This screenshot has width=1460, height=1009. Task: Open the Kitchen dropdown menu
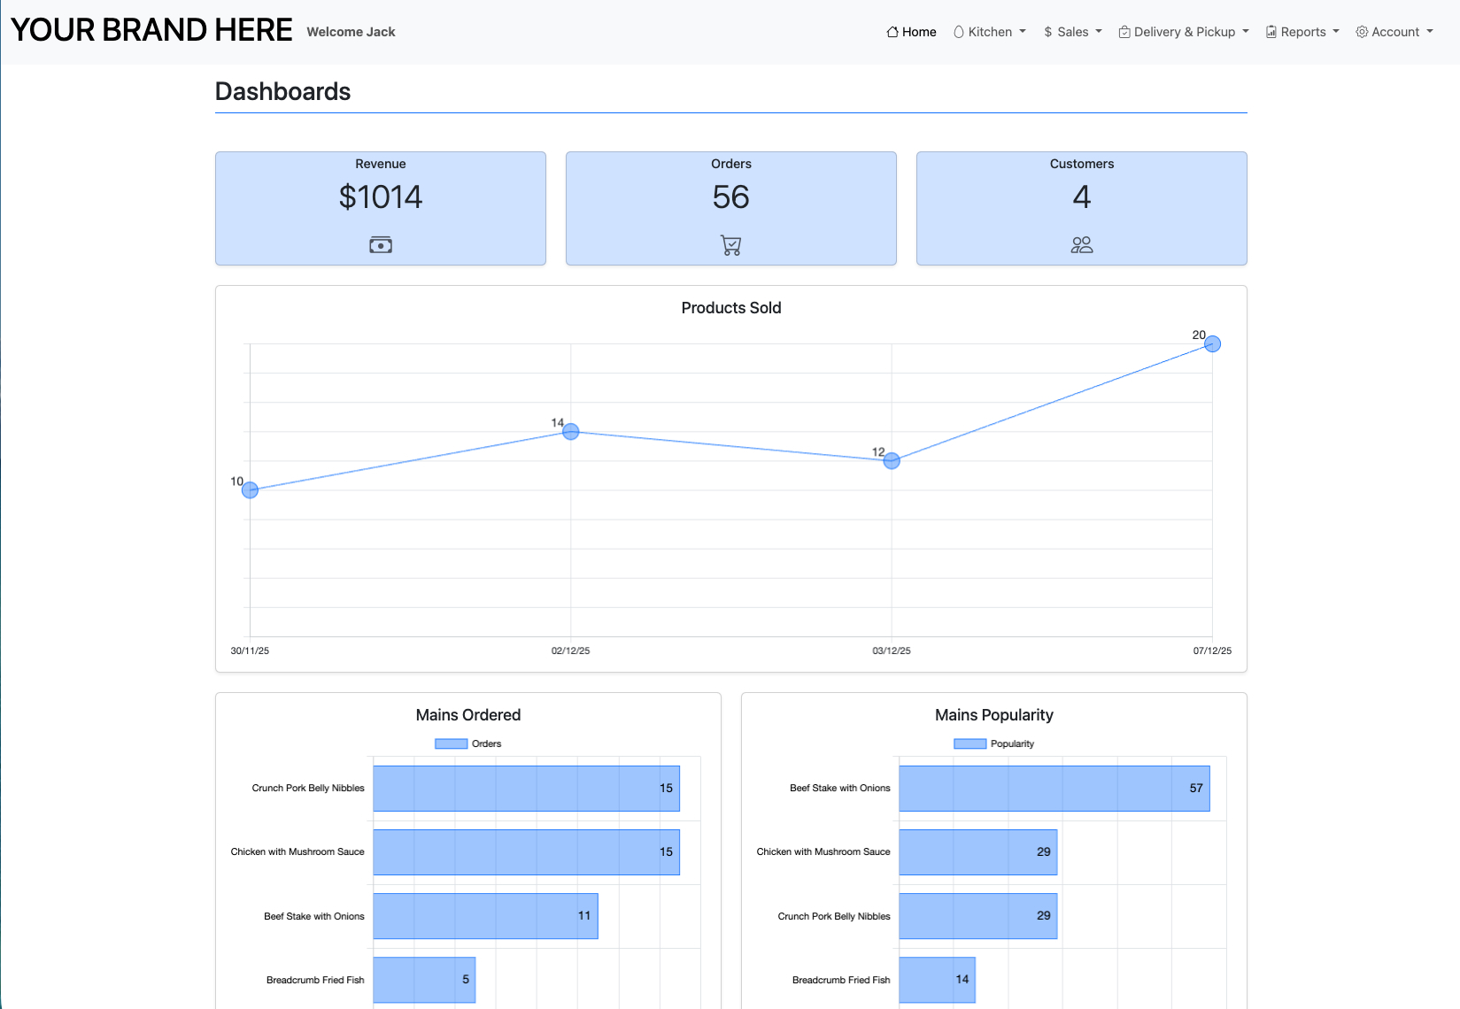tap(989, 31)
